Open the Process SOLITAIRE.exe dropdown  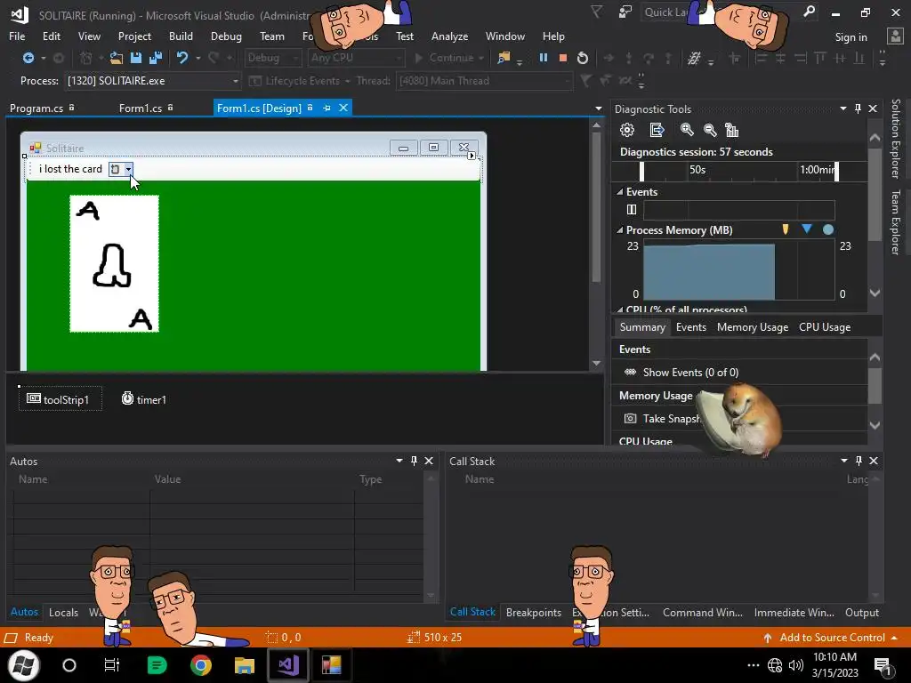point(235,81)
